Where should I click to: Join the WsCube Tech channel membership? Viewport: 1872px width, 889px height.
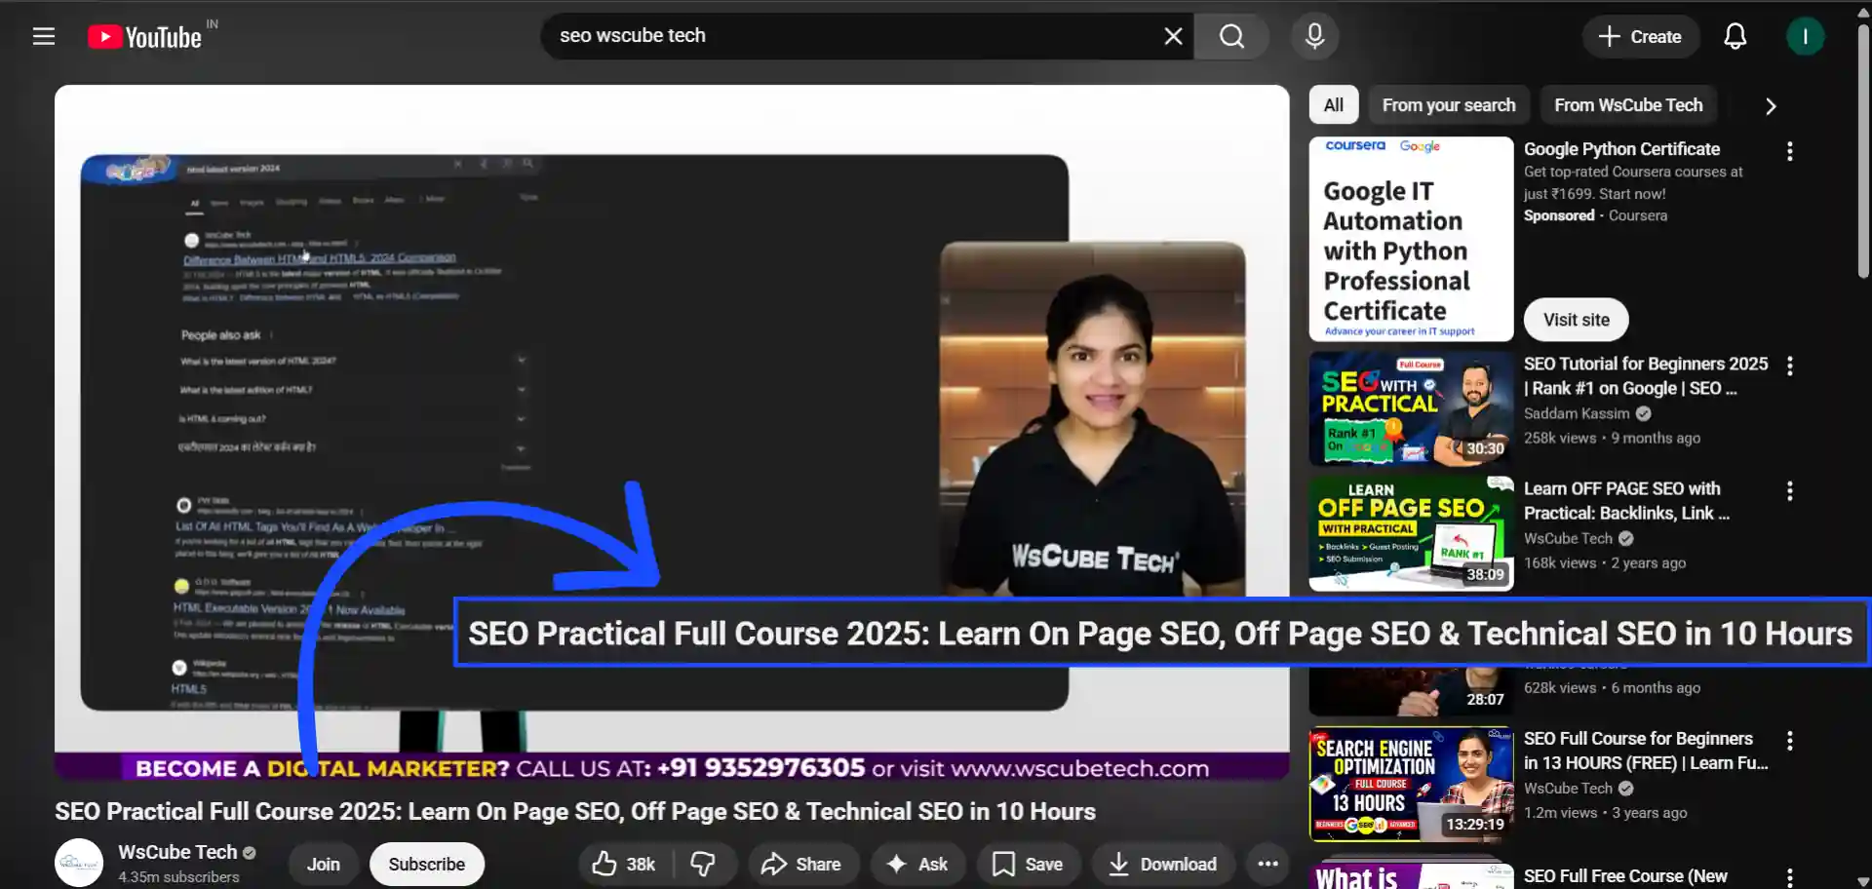coord(324,864)
